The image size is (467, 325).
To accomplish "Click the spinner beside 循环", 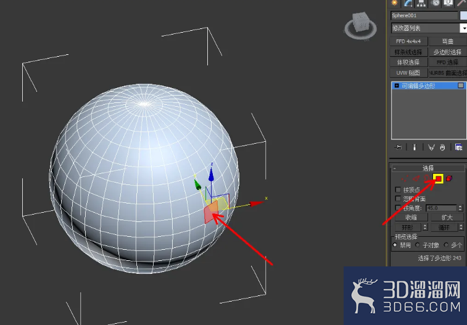I will [x=461, y=228].
